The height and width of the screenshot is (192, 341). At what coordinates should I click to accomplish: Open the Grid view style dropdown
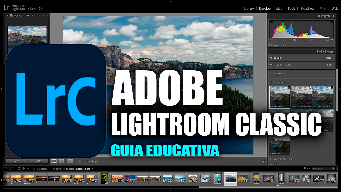[x=330, y=65]
